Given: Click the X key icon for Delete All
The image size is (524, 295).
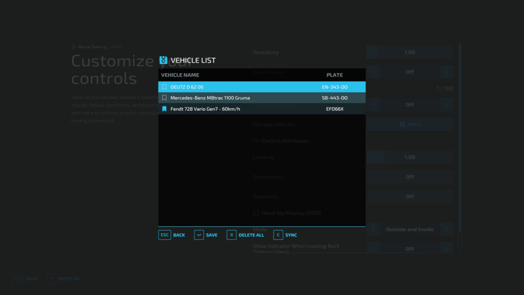Looking at the screenshot, I should (x=231, y=235).
